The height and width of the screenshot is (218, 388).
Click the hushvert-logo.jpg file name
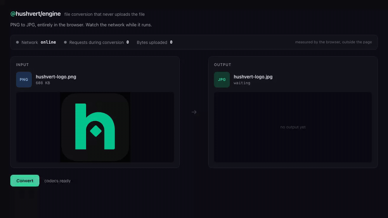[253, 77]
